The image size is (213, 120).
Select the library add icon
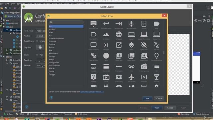click(119, 56)
